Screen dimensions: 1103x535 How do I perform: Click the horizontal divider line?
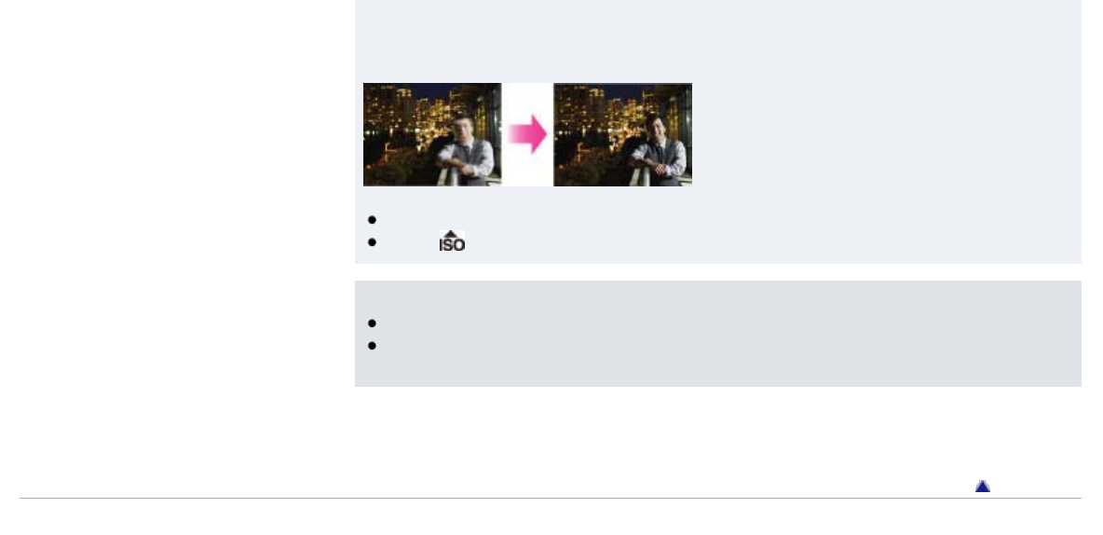550,499
